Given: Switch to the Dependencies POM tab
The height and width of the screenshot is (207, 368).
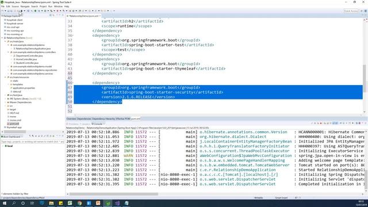Looking at the screenshot, I should click(x=84, y=119).
